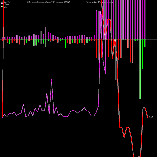Click the '(3day smooth) MunafaSutra(TM) charts for ONCR' title
The image size is (157, 157).
coord(48,2)
